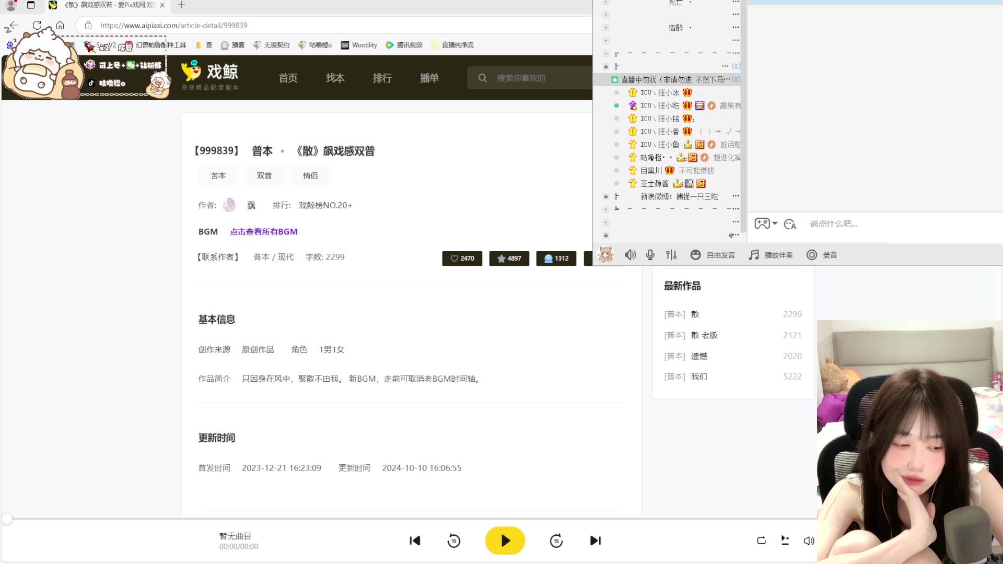Image resolution: width=1003 pixels, height=564 pixels.
Task: Click the 戏鲸 site logo
Action: (x=210, y=76)
